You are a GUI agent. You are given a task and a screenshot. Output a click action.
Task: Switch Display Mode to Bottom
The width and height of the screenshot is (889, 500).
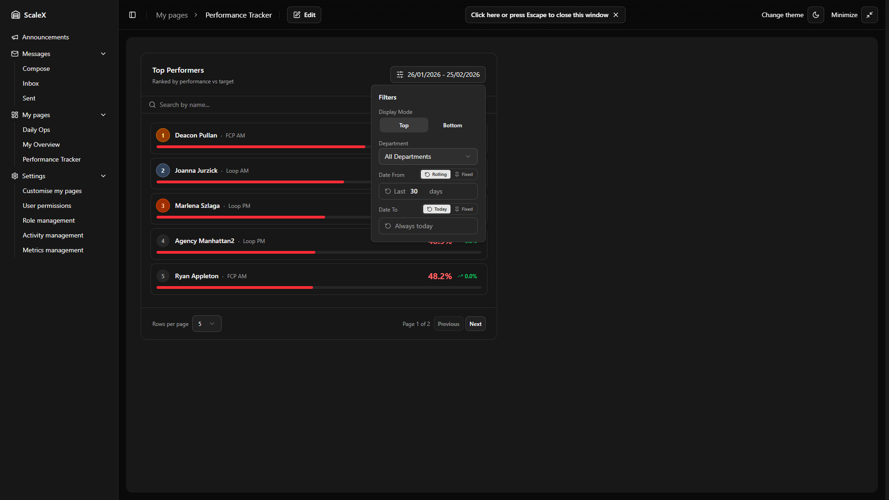[x=452, y=125]
